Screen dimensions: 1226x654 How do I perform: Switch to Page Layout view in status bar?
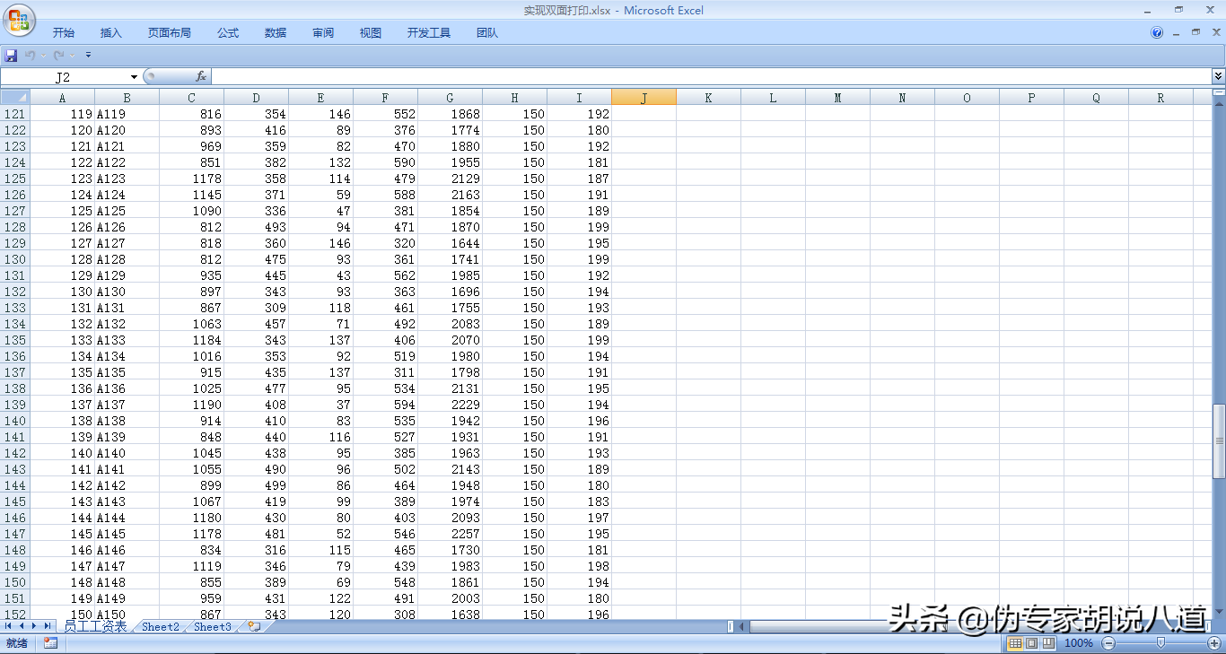(1031, 643)
